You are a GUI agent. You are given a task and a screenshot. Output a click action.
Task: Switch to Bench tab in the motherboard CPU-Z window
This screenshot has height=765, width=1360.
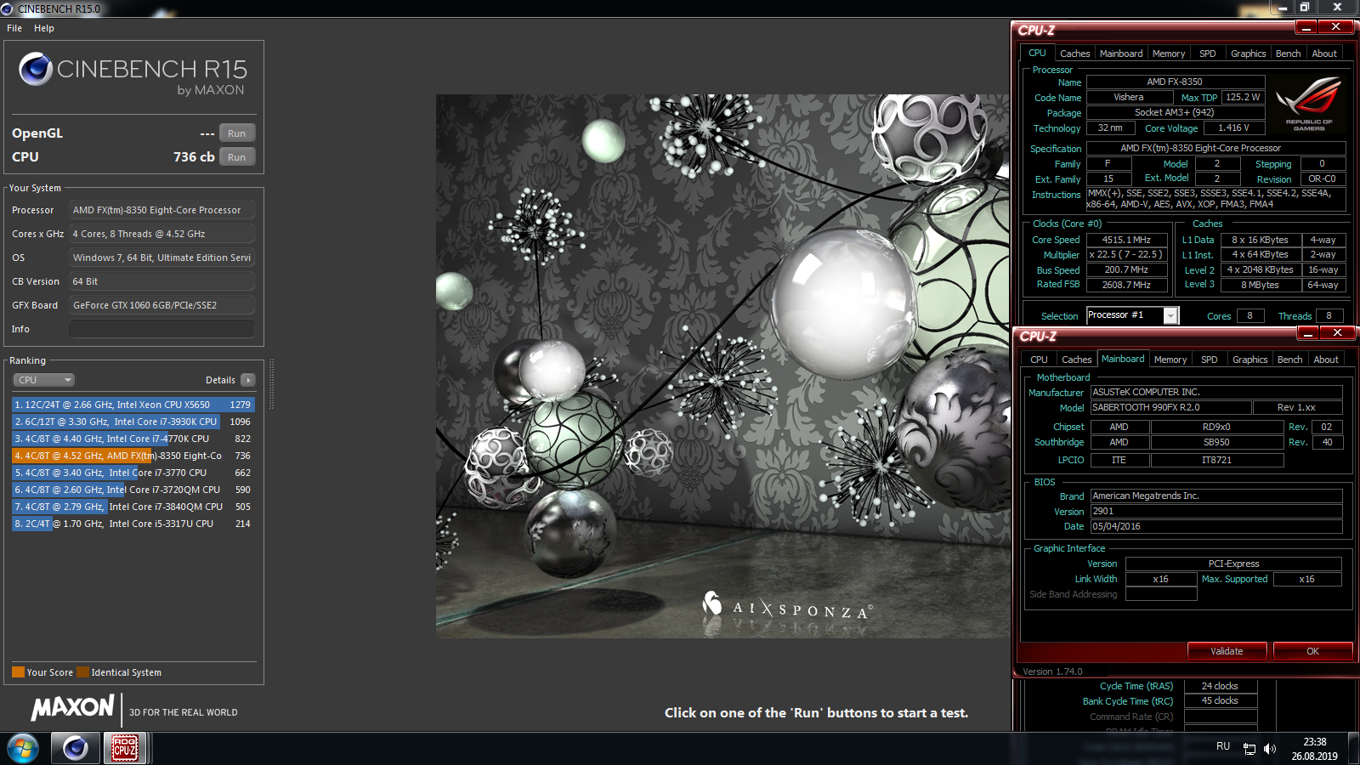pos(1289,360)
